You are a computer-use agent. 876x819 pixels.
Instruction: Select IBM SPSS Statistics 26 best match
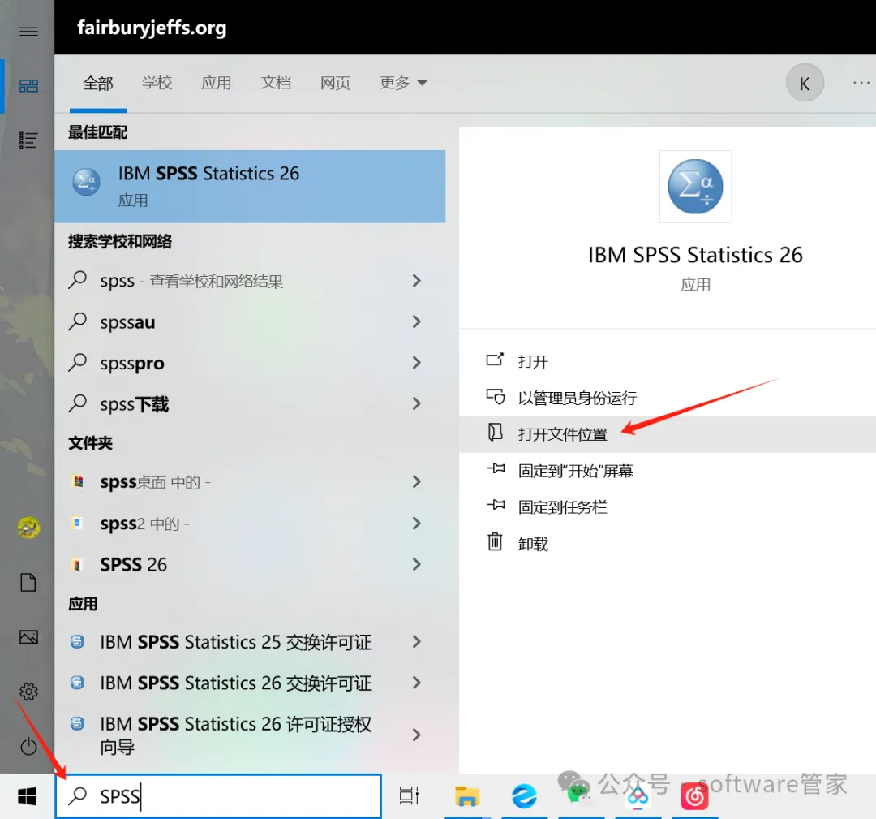(x=250, y=186)
